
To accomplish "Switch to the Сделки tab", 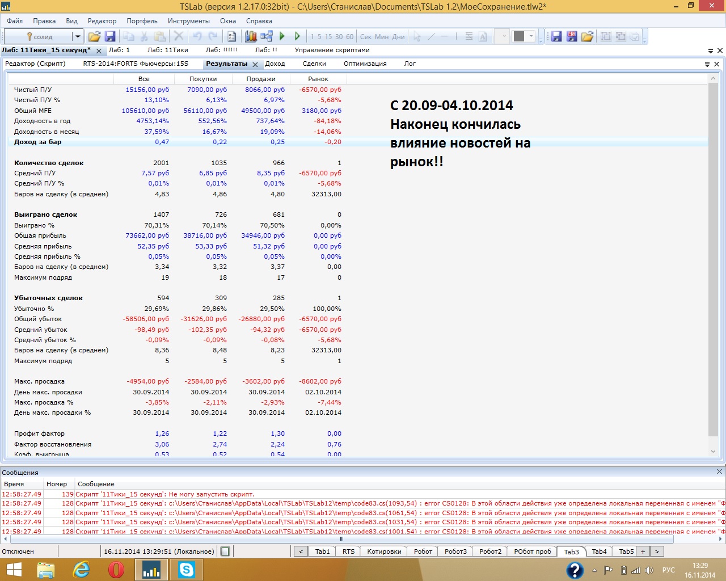I will (314, 64).
